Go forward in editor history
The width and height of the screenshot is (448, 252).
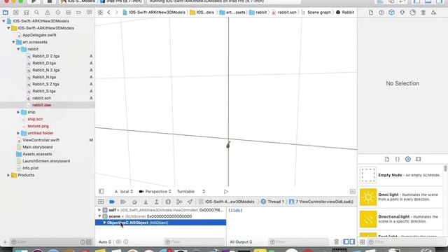click(116, 13)
